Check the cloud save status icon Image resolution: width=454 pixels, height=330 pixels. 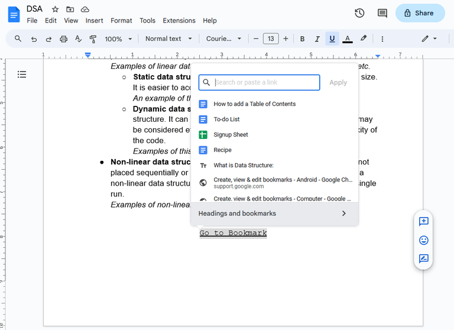coord(85,9)
